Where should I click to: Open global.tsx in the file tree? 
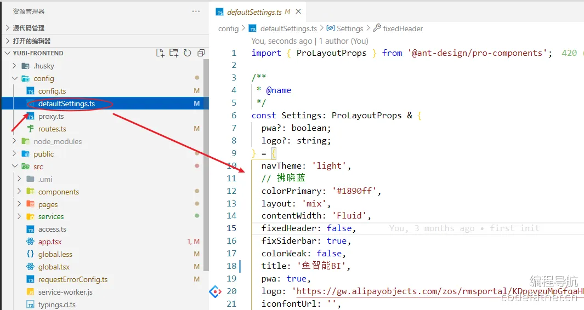click(x=54, y=267)
